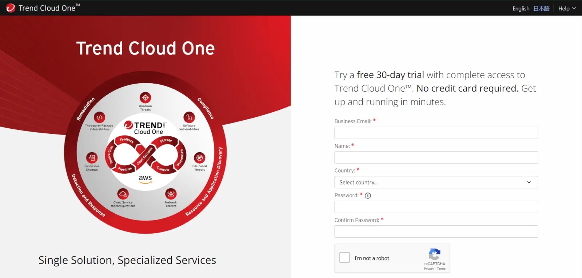This screenshot has height=278, width=582.
Task: Check the I'm not a robot box
Action: [x=344, y=258]
